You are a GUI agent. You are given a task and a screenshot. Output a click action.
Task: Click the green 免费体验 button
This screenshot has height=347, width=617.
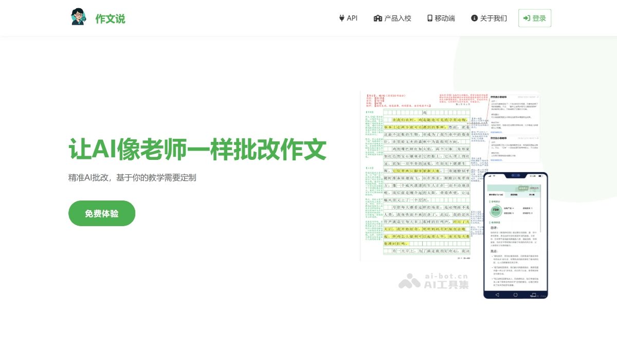[102, 213]
